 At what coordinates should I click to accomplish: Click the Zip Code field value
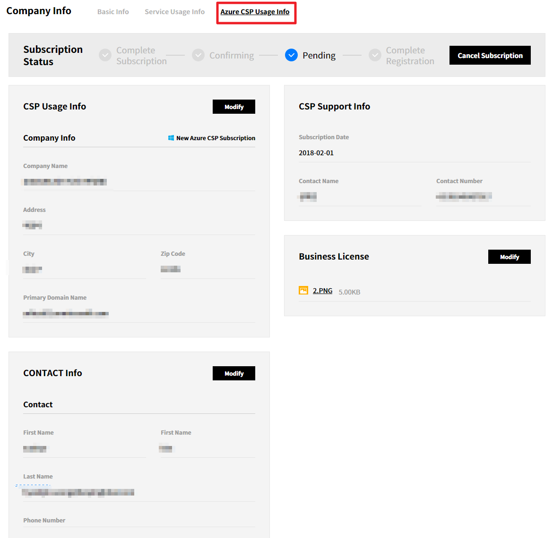[171, 269]
